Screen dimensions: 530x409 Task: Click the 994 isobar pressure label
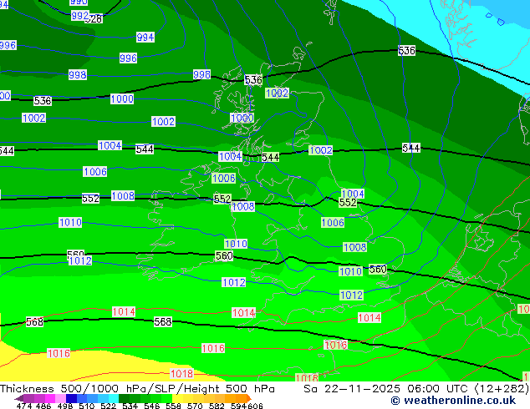click(x=145, y=37)
